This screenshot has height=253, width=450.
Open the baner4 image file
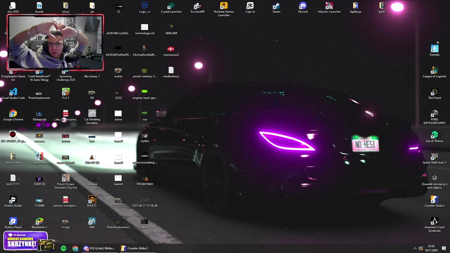click(x=118, y=180)
